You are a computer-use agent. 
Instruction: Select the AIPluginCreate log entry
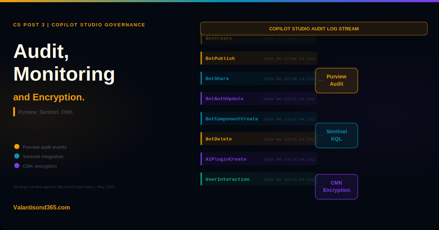tap(259, 159)
